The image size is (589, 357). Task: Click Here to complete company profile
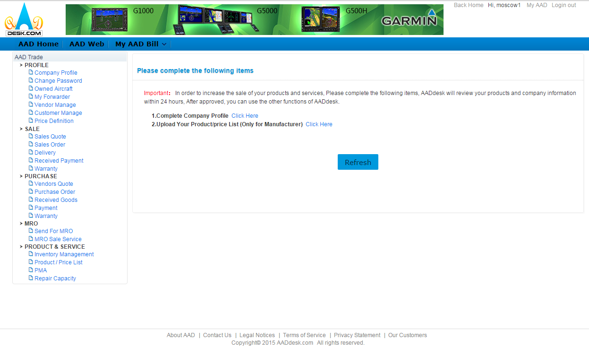(245, 115)
